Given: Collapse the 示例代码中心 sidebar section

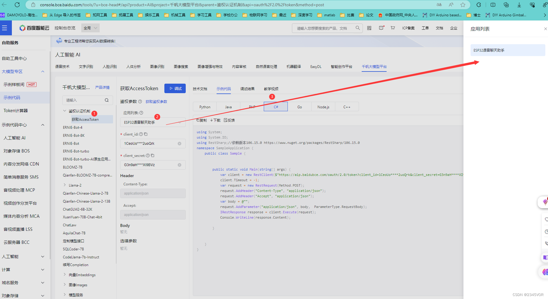Looking at the screenshot, I should click(x=43, y=125).
